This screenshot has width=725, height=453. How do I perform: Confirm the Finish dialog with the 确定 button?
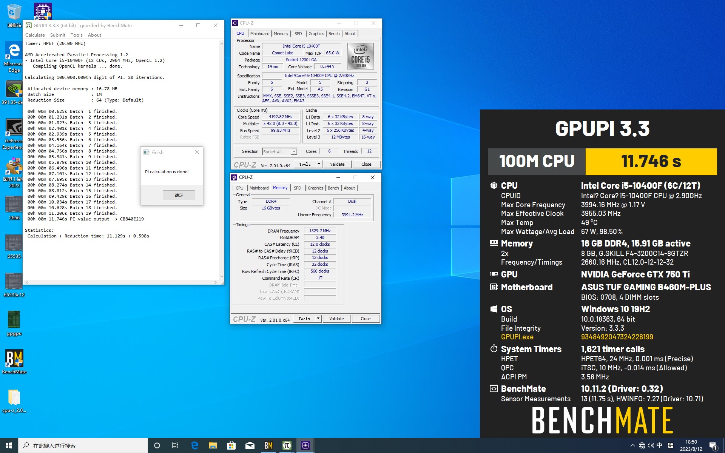(x=179, y=195)
